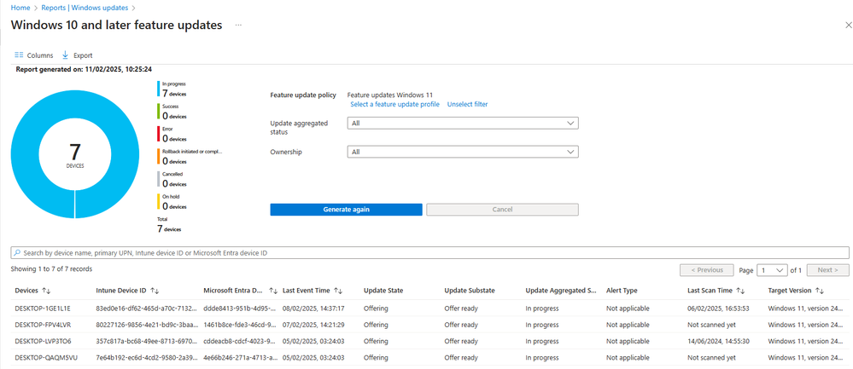
Task: Click event time 08/02/2025, 14:37:17
Action: [312, 308]
